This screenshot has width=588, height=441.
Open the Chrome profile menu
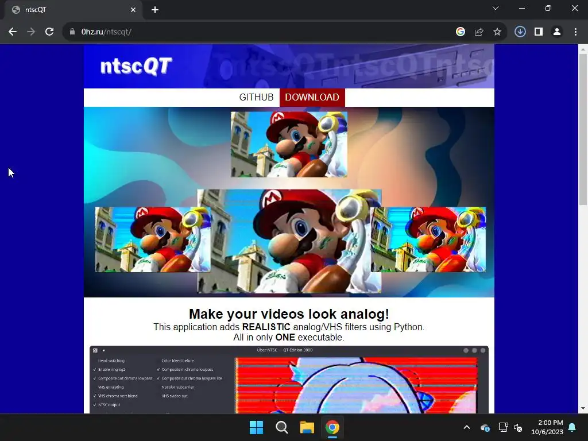[557, 32]
